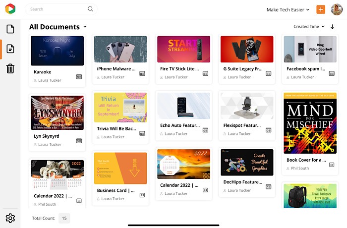Click document type icon on DocHipo Feature card

point(269,187)
